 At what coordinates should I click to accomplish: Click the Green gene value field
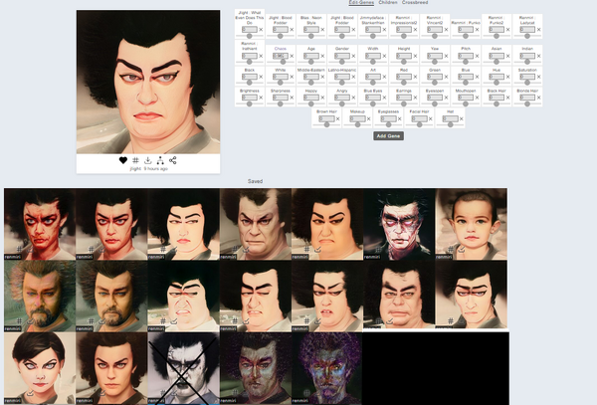click(x=435, y=77)
